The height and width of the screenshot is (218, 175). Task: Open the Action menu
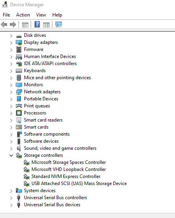click(x=23, y=15)
